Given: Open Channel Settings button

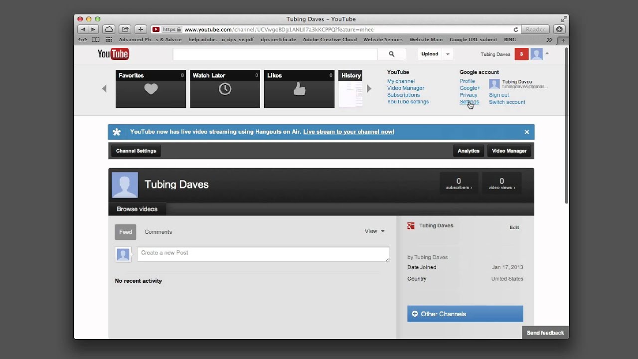Looking at the screenshot, I should click(x=136, y=151).
